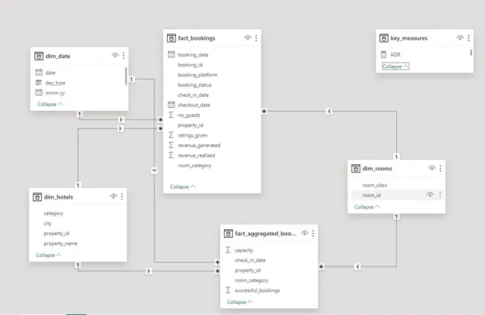Screen dimensions: 485x315
Task: Select relationship arrow from dim_hotels to fact_aggregated_bookings
Action: (x=148, y=271)
